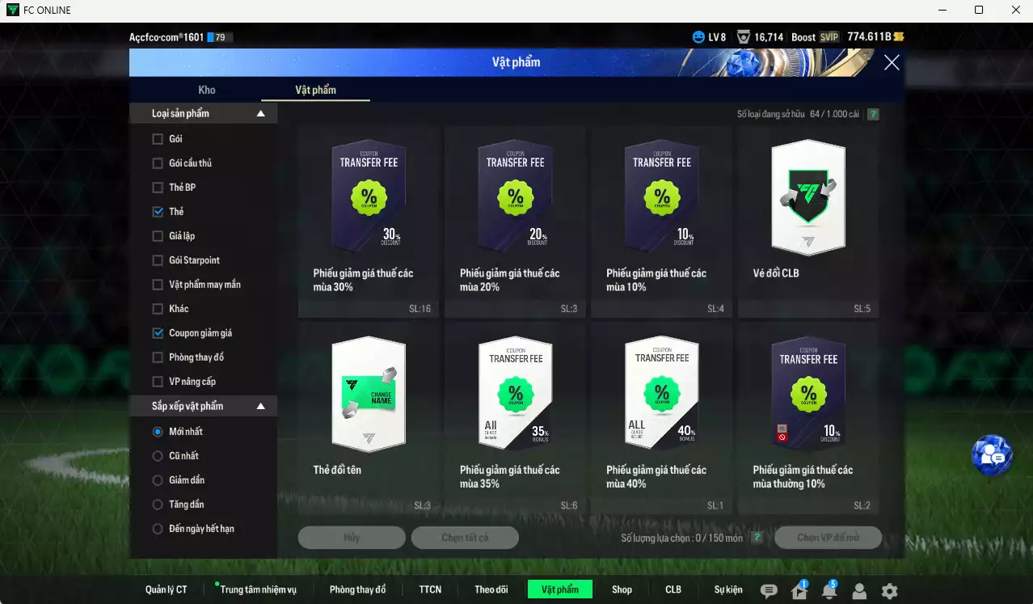Collapse the Sắp xếp vật phẩm section arrow
Viewport: 1033px width, 604px height.
260,406
